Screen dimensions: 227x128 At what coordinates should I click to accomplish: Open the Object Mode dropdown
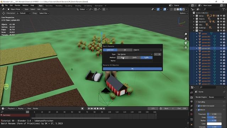tap(15, 9)
